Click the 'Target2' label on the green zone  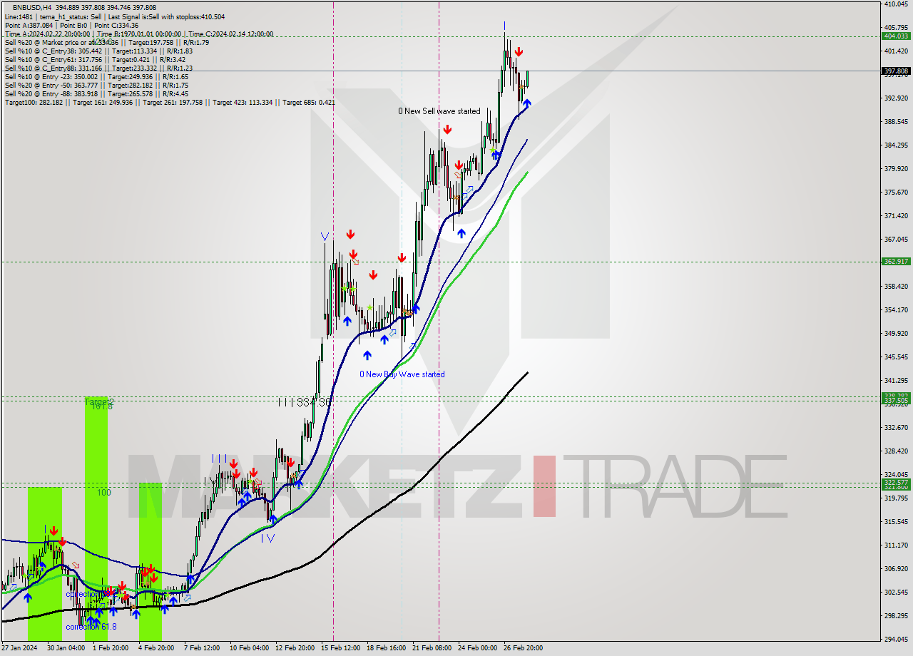99,402
